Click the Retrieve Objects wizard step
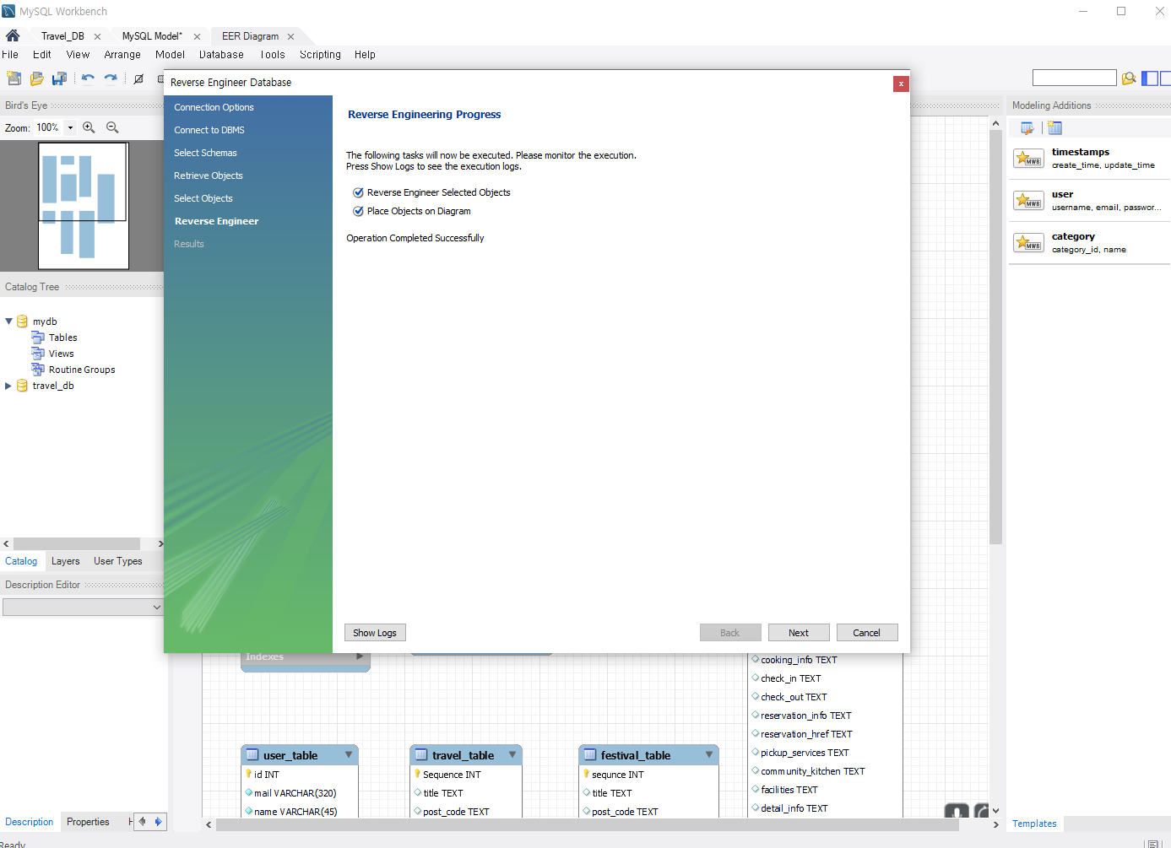1171x848 pixels. (x=209, y=176)
